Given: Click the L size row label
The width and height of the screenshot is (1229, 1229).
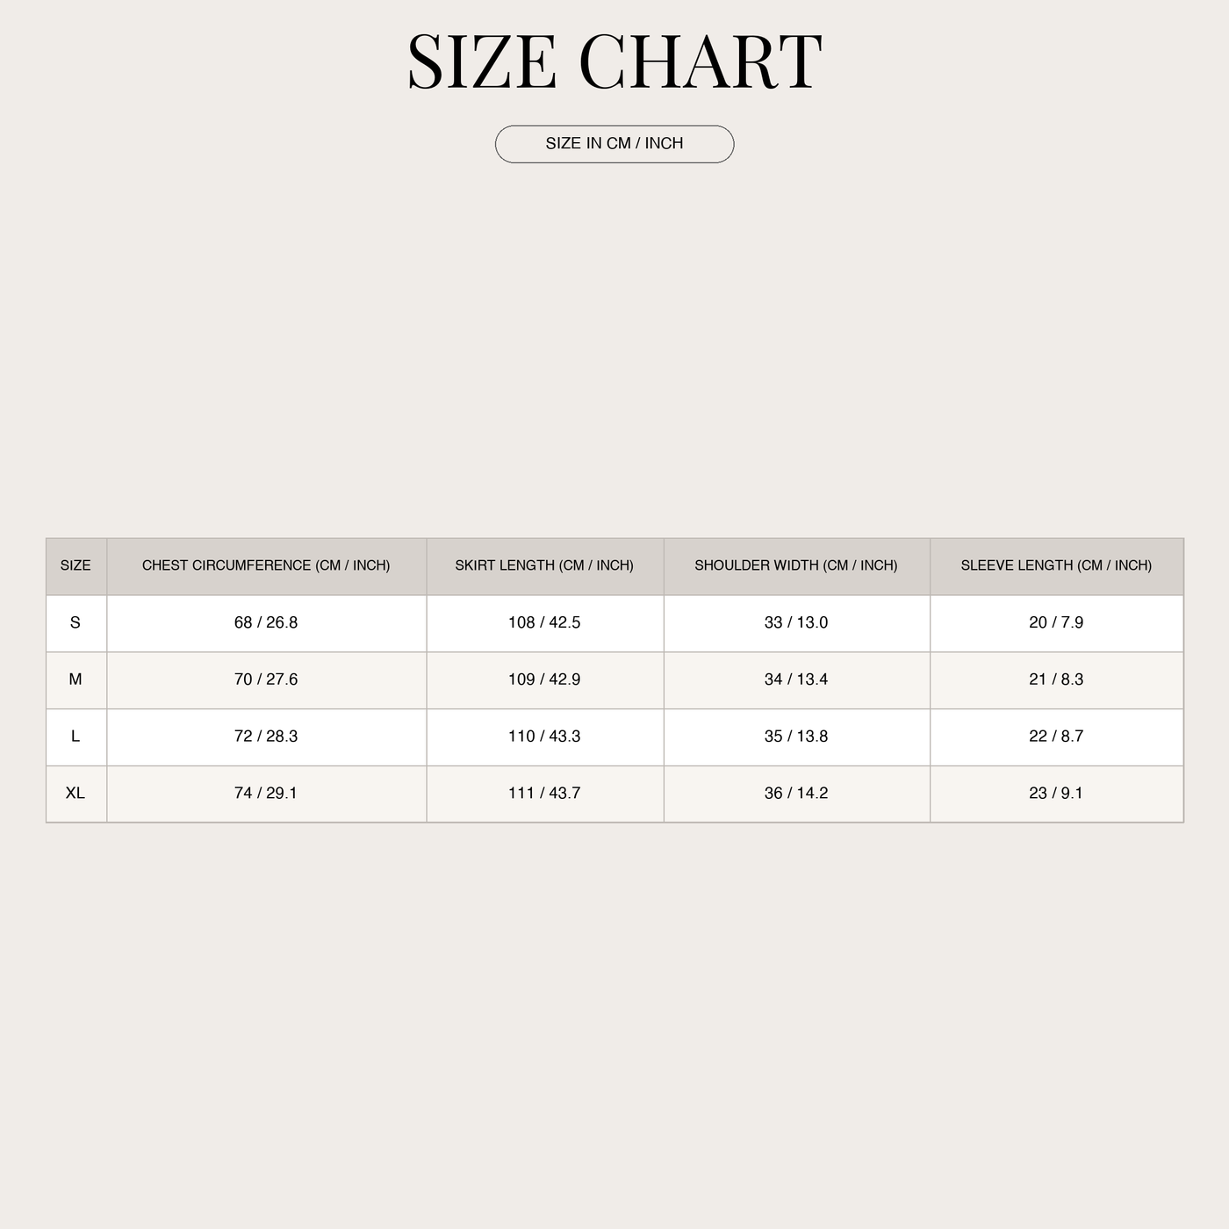Looking at the screenshot, I should click(75, 737).
